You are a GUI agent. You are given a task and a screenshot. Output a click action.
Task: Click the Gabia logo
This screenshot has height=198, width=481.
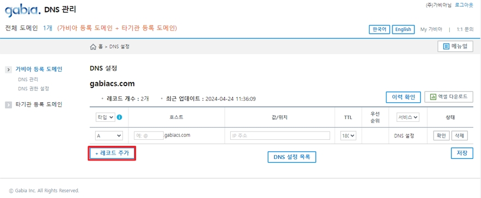(x=22, y=10)
